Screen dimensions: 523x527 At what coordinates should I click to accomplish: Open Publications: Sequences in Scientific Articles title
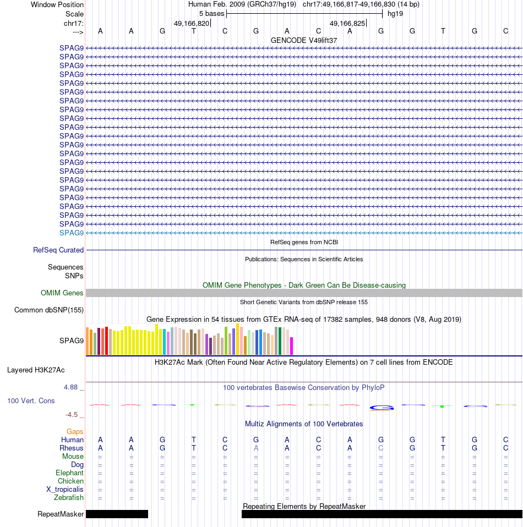click(304, 259)
